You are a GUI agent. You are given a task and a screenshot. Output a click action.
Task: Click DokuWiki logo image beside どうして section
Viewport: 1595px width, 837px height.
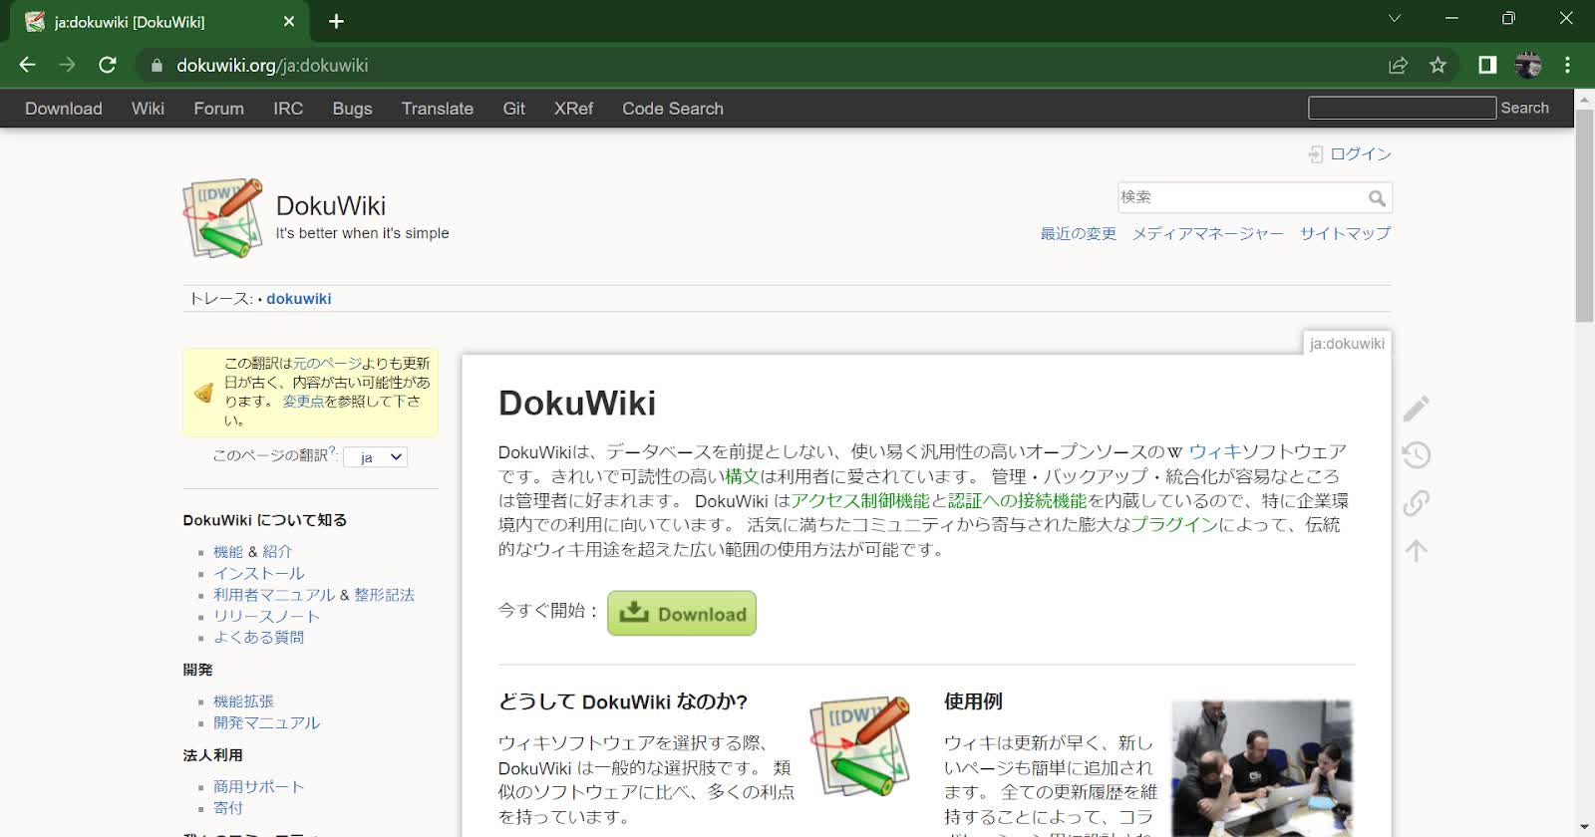(860, 746)
